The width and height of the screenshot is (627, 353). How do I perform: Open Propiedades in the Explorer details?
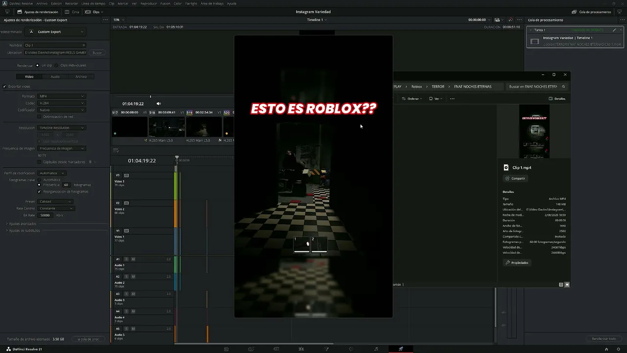(517, 263)
